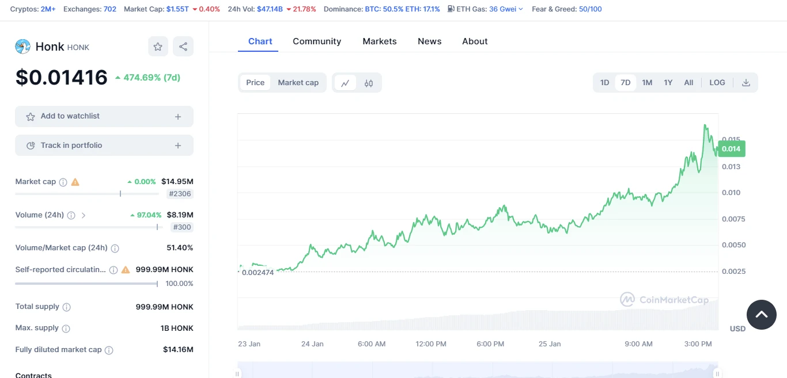Select 7D time range
Viewport: 787px width, 378px height.
point(625,83)
